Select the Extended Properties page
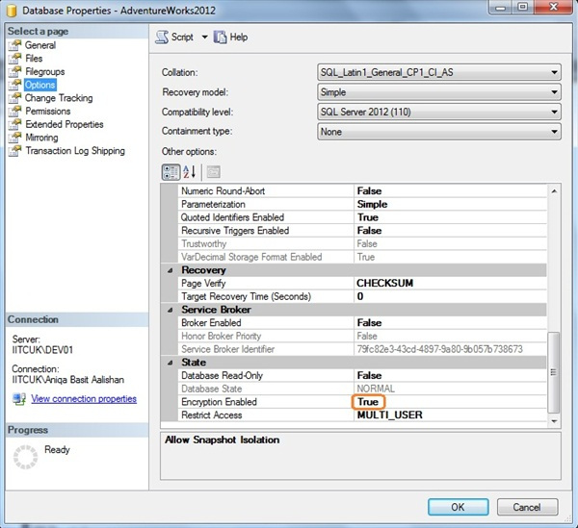Image resolution: width=578 pixels, height=528 pixels. tap(65, 124)
